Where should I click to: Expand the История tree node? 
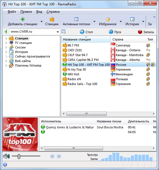[x=6, y=52]
